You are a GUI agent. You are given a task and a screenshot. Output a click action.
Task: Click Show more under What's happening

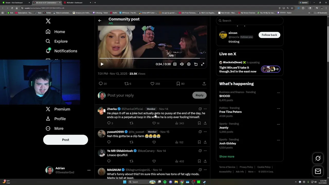click(x=227, y=156)
